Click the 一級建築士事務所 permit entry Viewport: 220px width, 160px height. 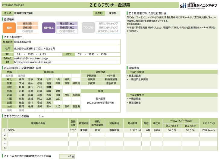pos(138,79)
